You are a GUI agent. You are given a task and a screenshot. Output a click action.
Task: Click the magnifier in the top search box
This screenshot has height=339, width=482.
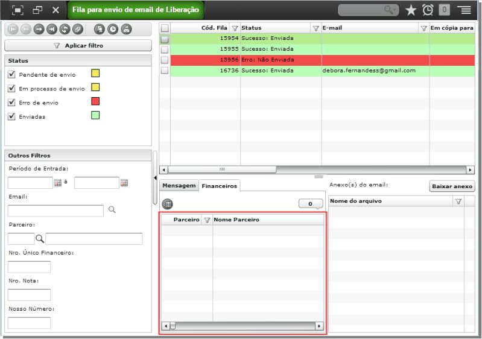pyautogui.click(x=390, y=10)
